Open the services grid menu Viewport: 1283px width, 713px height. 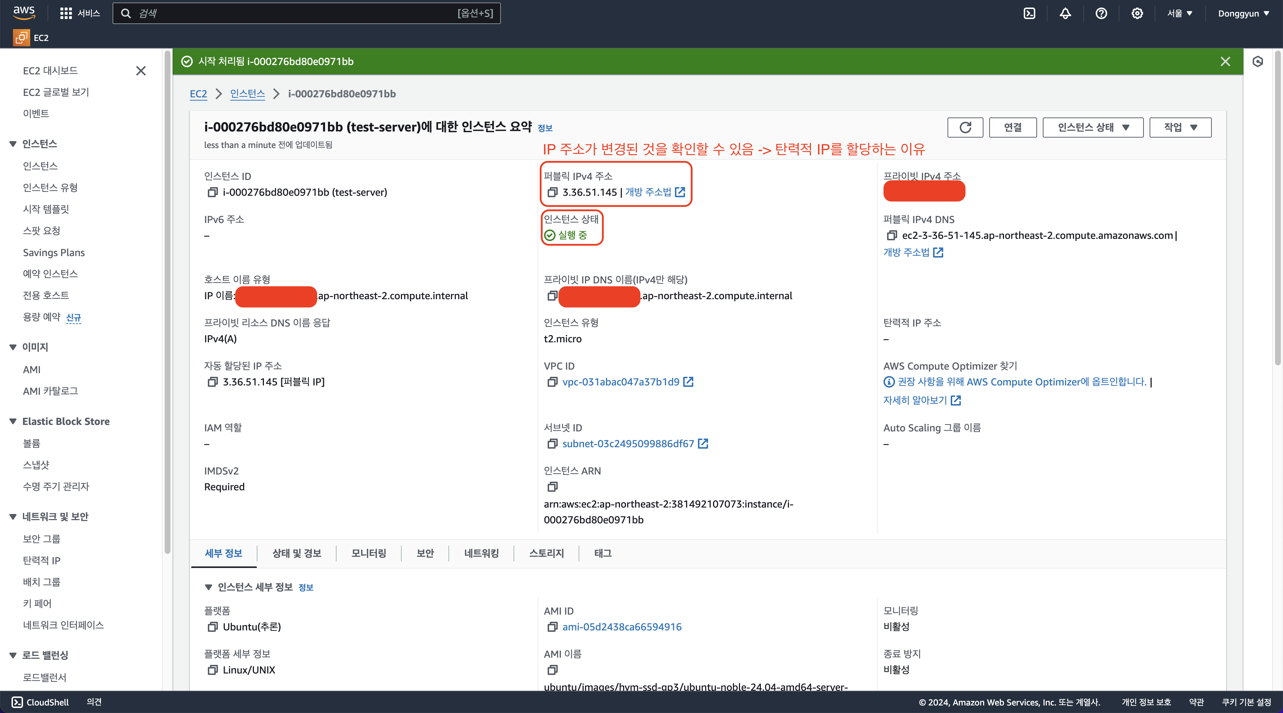click(x=66, y=13)
